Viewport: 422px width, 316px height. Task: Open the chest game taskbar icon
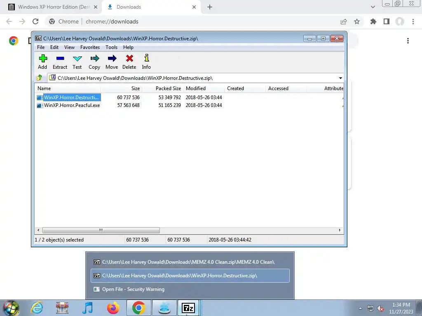click(x=62, y=308)
